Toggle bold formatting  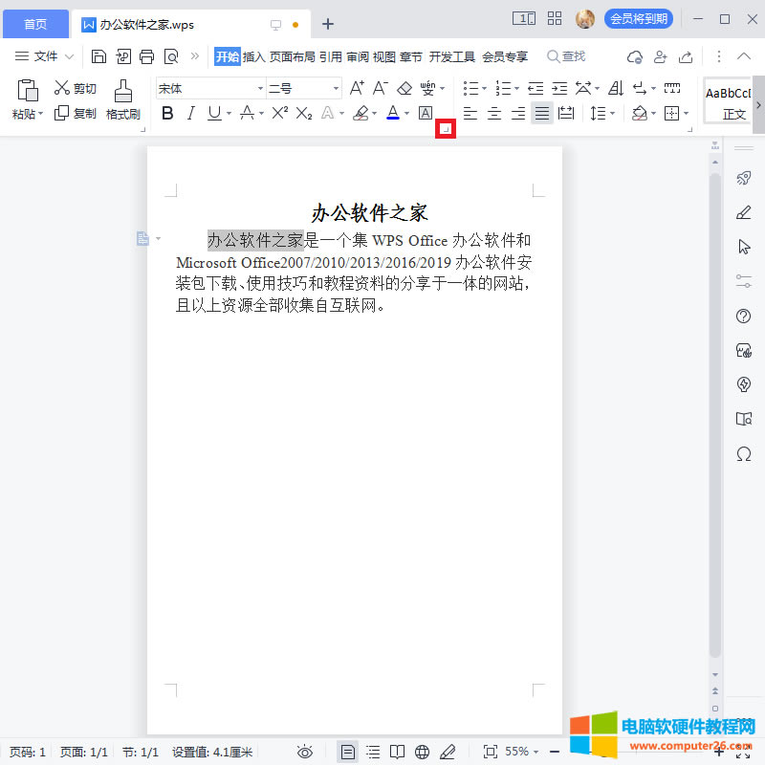click(167, 113)
